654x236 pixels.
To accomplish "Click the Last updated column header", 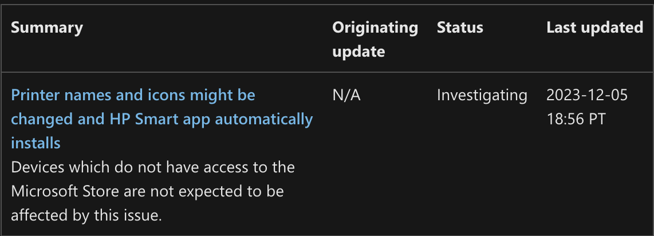I will (x=594, y=27).
